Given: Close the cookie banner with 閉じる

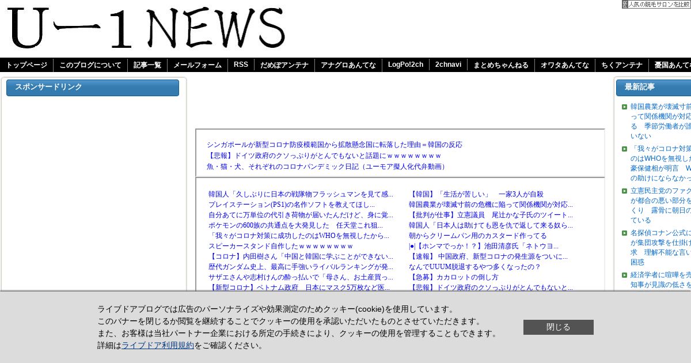Looking at the screenshot, I should (559, 327).
